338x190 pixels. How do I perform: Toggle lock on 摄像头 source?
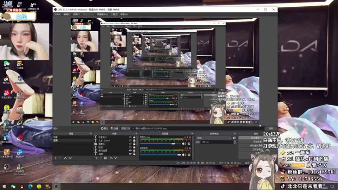pyautogui.click(x=134, y=144)
